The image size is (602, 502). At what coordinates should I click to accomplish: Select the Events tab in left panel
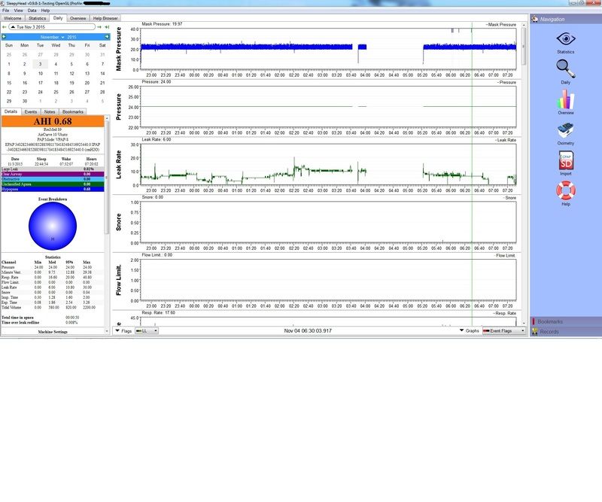pos(31,112)
